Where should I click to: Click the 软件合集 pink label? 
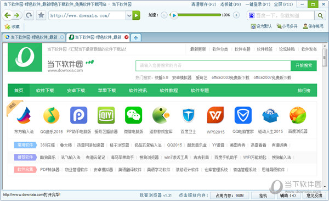(25, 170)
